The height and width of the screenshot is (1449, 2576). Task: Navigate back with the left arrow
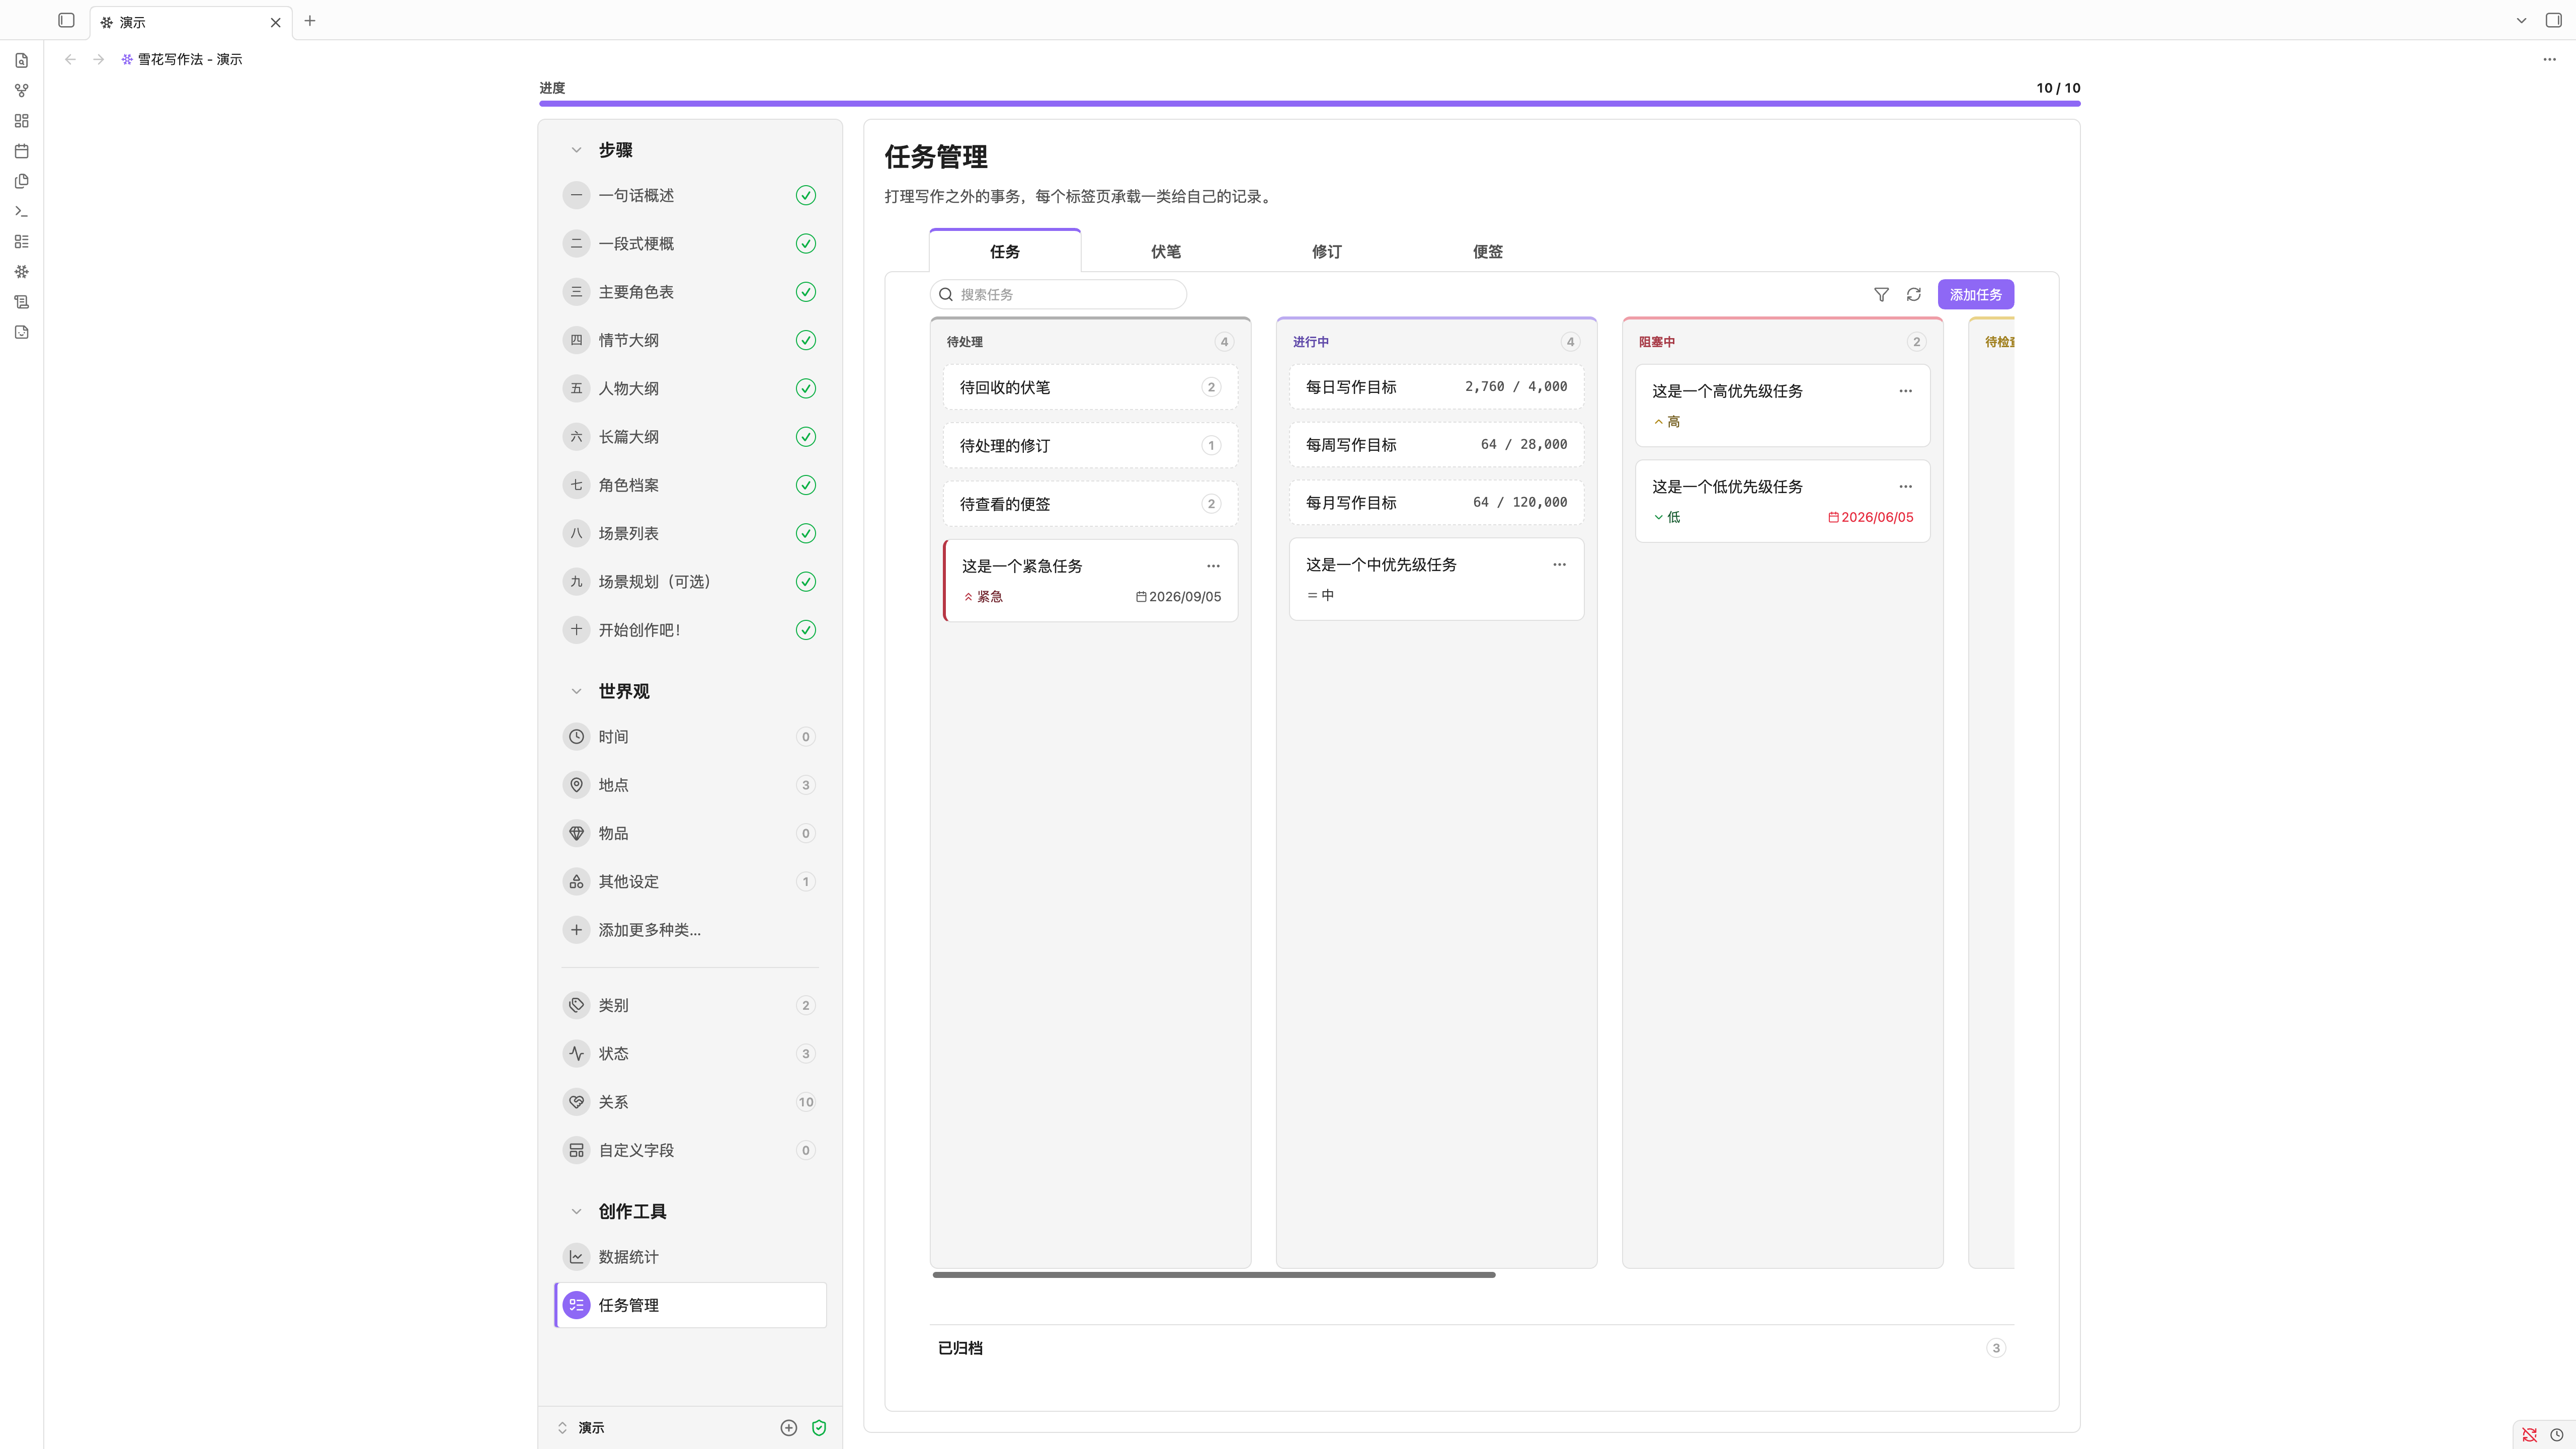coord(70,59)
